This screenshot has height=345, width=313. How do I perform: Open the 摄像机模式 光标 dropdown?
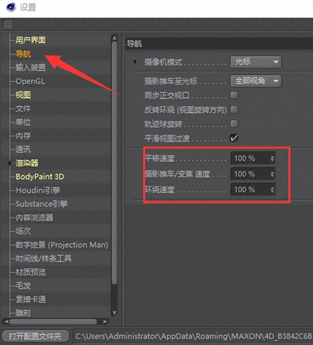pyautogui.click(x=256, y=62)
